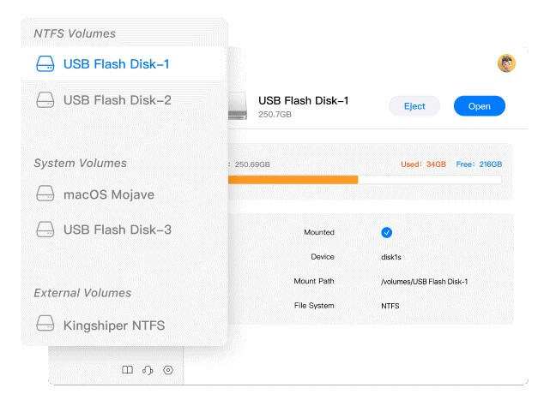Click the headset support icon

pyautogui.click(x=148, y=370)
